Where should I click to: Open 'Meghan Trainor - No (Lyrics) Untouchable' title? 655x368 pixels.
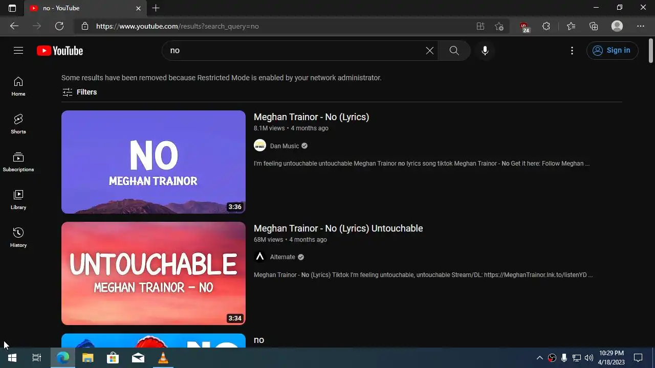[338, 228]
